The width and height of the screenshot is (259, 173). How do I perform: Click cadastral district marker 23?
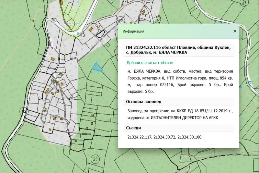click(95, 159)
